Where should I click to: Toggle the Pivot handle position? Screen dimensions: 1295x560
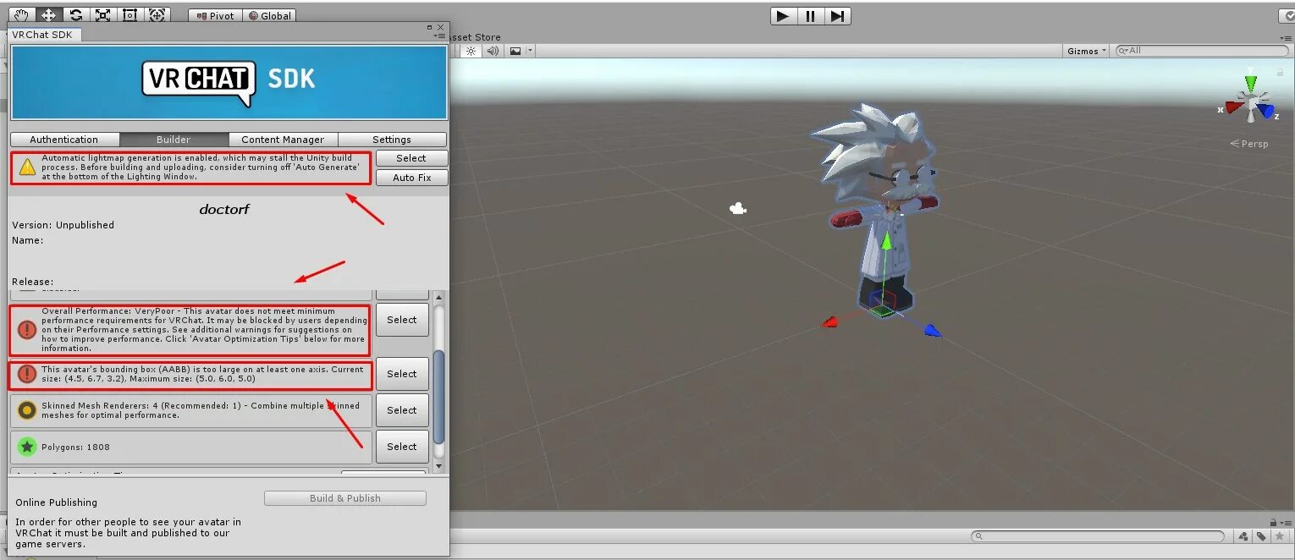pyautogui.click(x=215, y=15)
